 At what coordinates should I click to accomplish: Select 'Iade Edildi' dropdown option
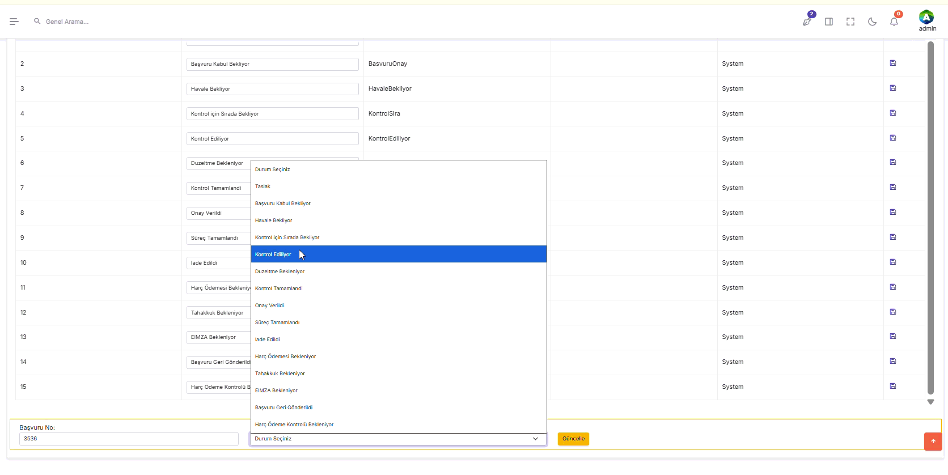[399, 340]
